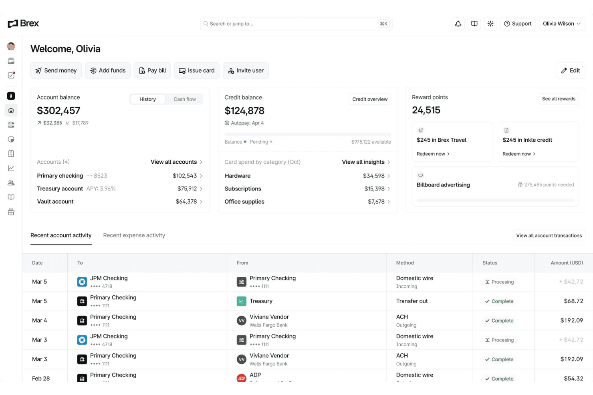This screenshot has width=593, height=395.
Task: Click the Pay bill button
Action: [x=153, y=70]
